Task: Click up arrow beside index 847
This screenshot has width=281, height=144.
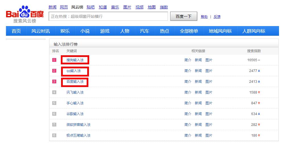Action: [x=259, y=103]
